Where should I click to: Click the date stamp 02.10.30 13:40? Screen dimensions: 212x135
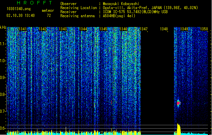(x=21, y=16)
